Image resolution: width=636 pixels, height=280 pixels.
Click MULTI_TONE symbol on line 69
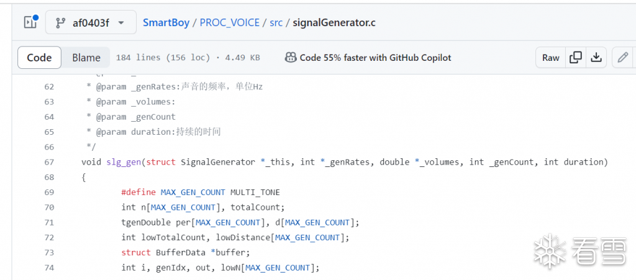(255, 192)
